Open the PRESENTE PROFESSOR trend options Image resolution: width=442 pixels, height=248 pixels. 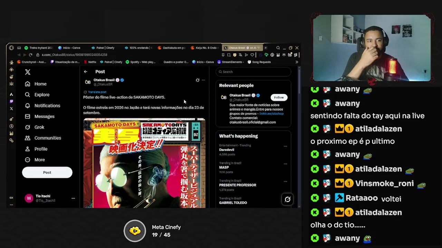coord(285,181)
